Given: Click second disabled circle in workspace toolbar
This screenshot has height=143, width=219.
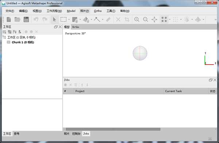Looking at the screenshot, I should click(x=31, y=32).
